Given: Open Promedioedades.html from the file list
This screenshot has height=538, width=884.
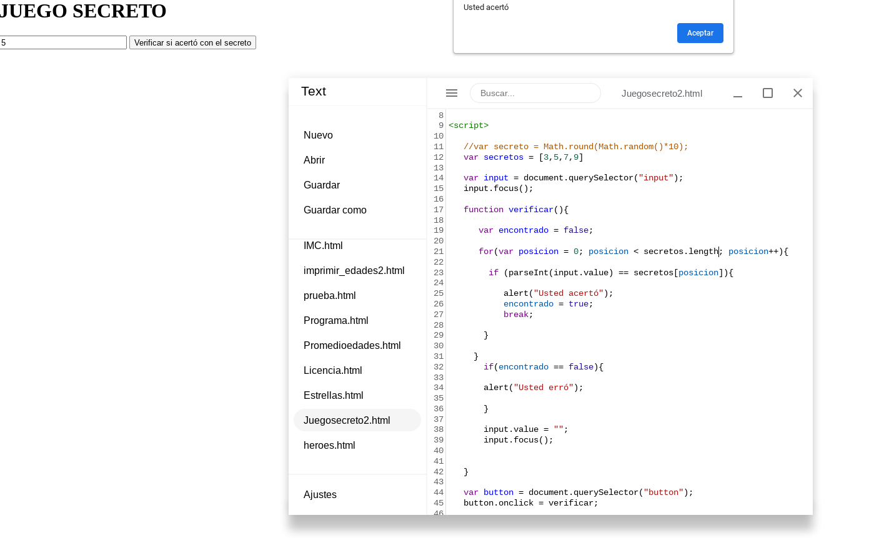Looking at the screenshot, I should coord(352,345).
